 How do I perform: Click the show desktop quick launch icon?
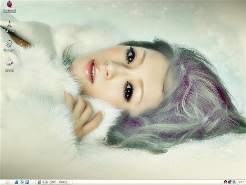coord(27,182)
